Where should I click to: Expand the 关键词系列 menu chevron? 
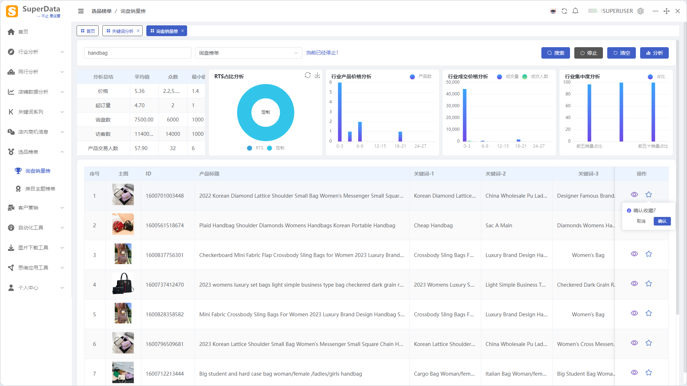(62, 112)
